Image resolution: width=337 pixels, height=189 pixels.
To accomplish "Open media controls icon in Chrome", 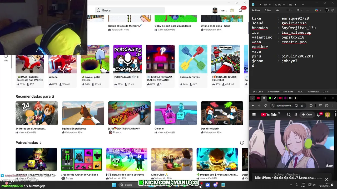I will pyautogui.click(x=320, y=106).
